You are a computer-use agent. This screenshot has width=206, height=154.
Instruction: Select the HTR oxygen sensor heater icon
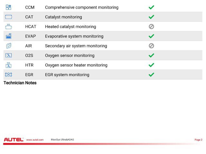(x=9, y=65)
